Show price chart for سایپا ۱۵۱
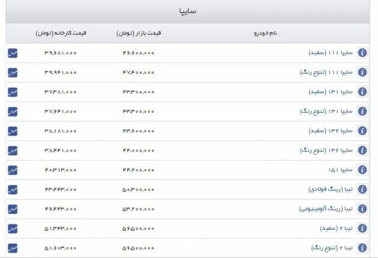Image resolution: width=378 pixels, height=258 pixels. coord(13,170)
